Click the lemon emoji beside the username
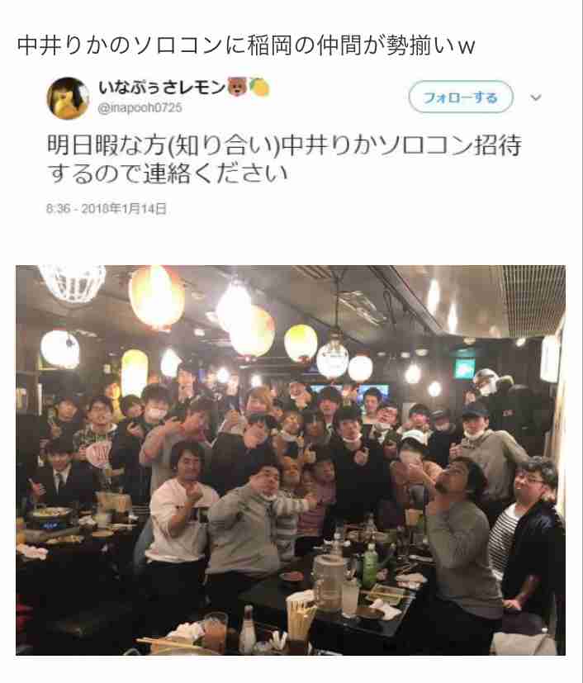 259,87
